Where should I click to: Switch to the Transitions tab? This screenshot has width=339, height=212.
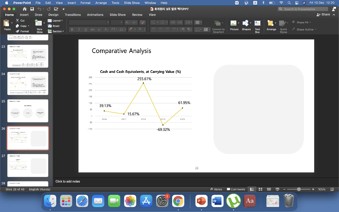pos(73,15)
